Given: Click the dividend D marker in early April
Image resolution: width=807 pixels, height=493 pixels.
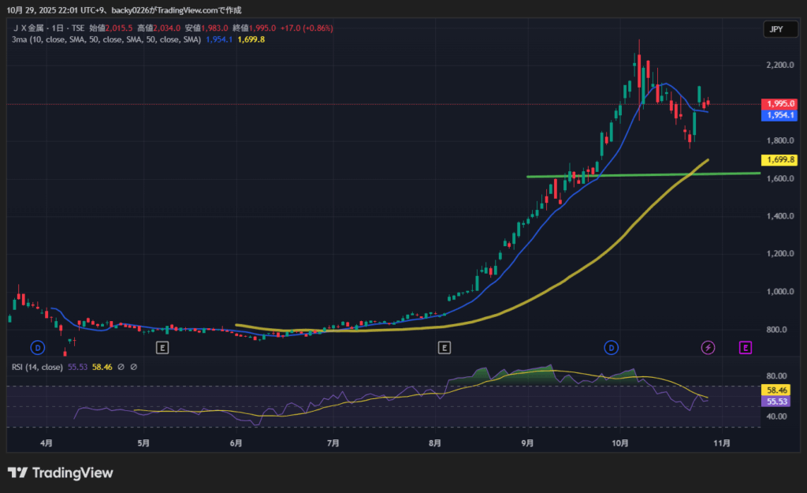Looking at the screenshot, I should pyautogui.click(x=37, y=347).
